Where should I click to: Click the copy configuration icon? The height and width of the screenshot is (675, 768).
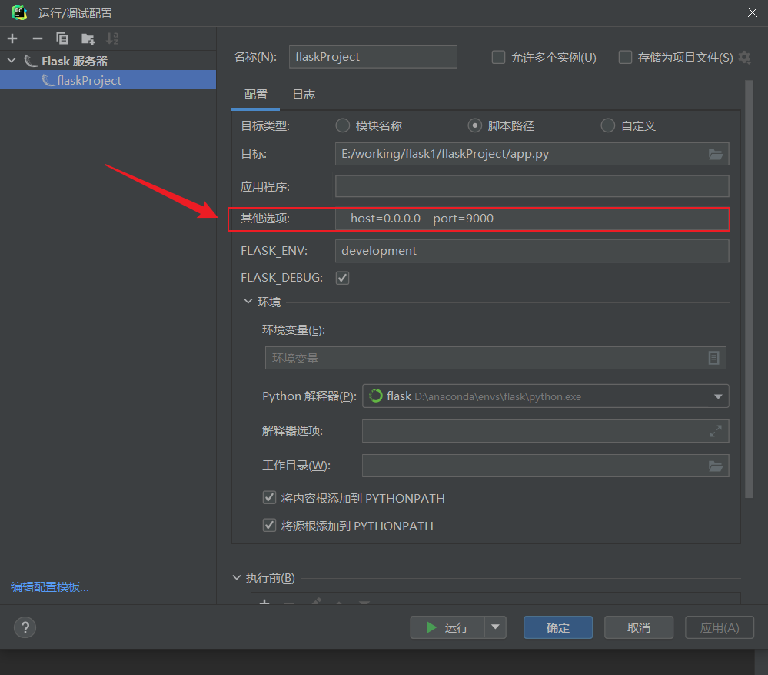coord(62,38)
